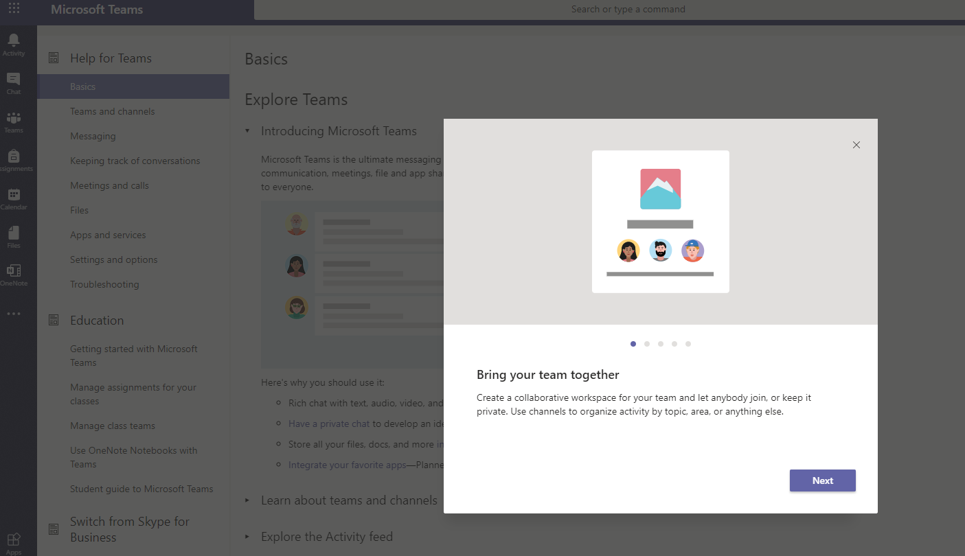The height and width of the screenshot is (556, 965).
Task: Click the Switch from Skype section icon
Action: tap(54, 529)
